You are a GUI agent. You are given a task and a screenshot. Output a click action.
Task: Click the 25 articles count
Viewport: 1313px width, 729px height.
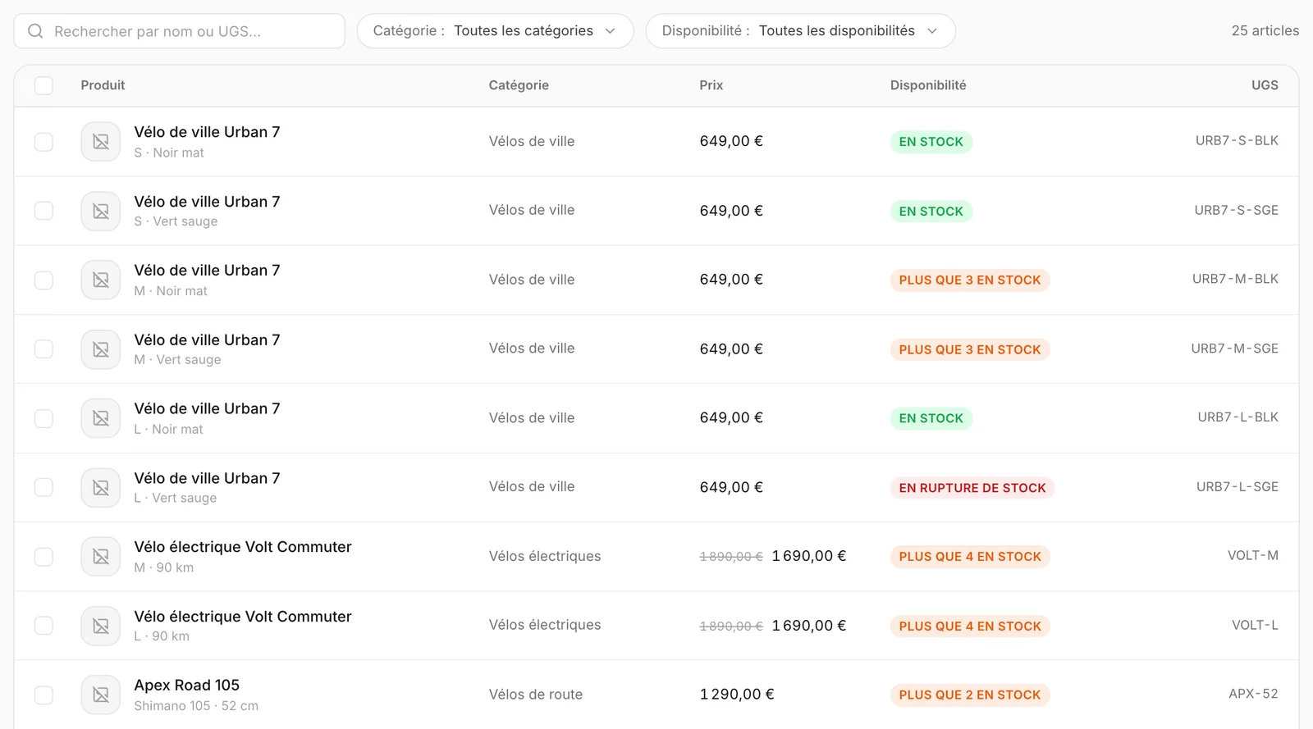click(x=1265, y=31)
